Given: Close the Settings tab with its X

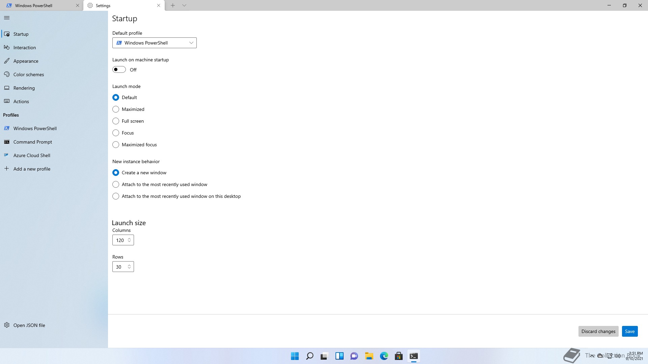Looking at the screenshot, I should click(159, 5).
